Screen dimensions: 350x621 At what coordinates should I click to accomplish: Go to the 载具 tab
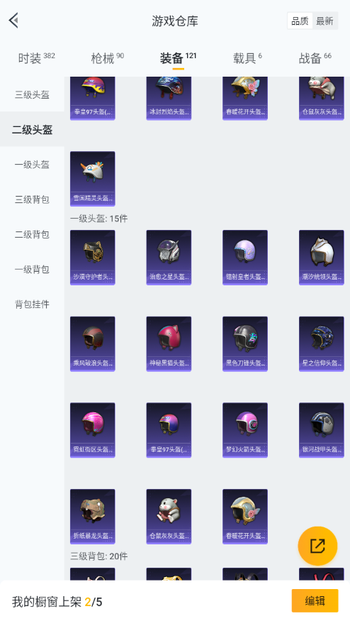tap(247, 58)
